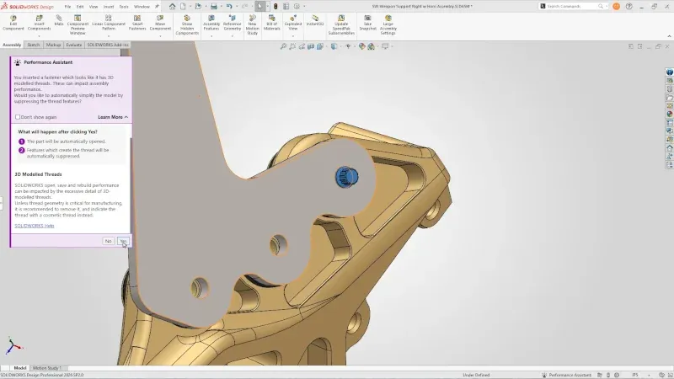Viewport: 674px width, 379px height.
Task: Select the blue fastener in the model
Action: 346,177
